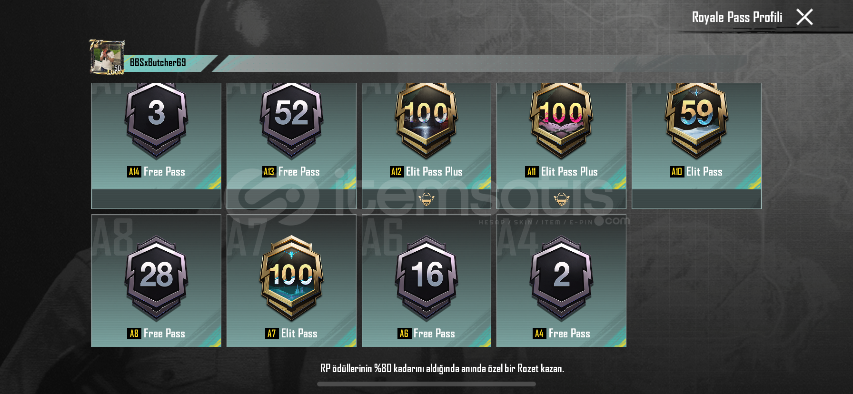Tap the helmet rozet icon under A12

tap(426, 199)
